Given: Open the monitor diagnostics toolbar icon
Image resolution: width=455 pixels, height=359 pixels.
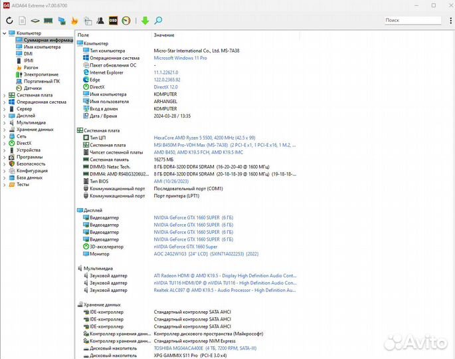Looking at the screenshot, I should pos(61,21).
